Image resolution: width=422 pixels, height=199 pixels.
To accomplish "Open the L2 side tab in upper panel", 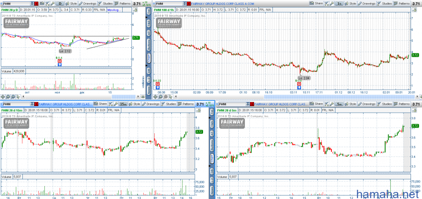I will point(149,80).
